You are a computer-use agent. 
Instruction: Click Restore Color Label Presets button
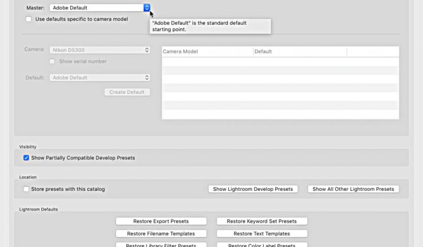262,245
